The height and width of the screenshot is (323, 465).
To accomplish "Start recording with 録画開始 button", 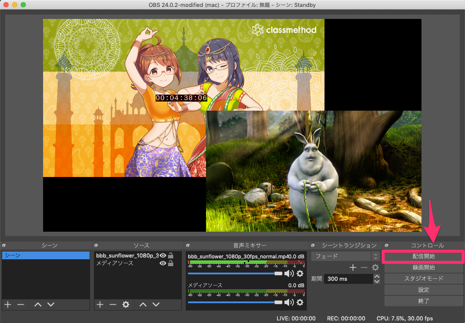I will click(424, 267).
